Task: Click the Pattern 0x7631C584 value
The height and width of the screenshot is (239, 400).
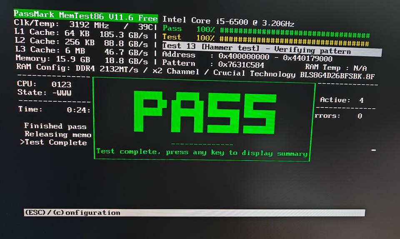Action: tap(241, 65)
